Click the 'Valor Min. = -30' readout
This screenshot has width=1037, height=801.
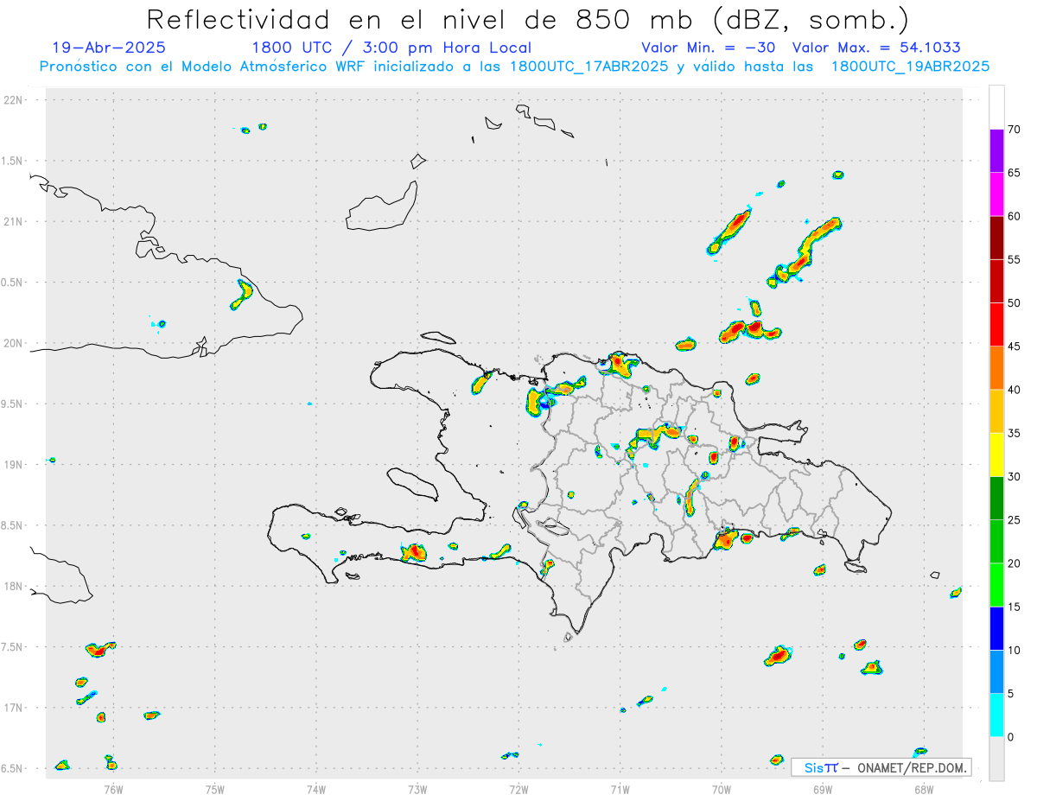point(708,48)
